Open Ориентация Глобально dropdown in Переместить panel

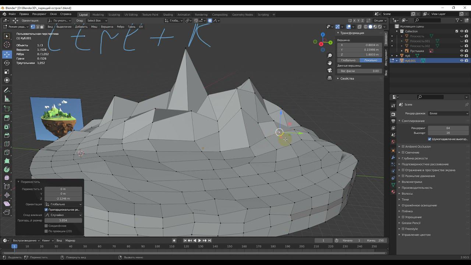[63, 204]
